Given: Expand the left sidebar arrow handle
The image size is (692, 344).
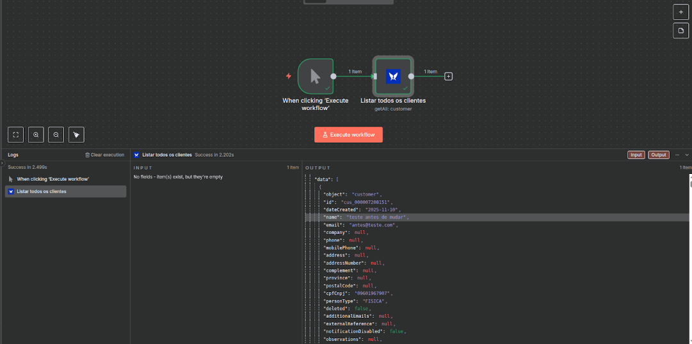Looking at the screenshot, I should (2, 164).
